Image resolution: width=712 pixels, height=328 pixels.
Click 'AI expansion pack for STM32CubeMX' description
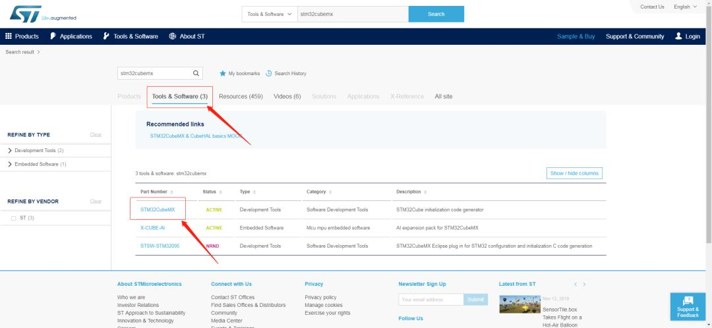(x=437, y=228)
